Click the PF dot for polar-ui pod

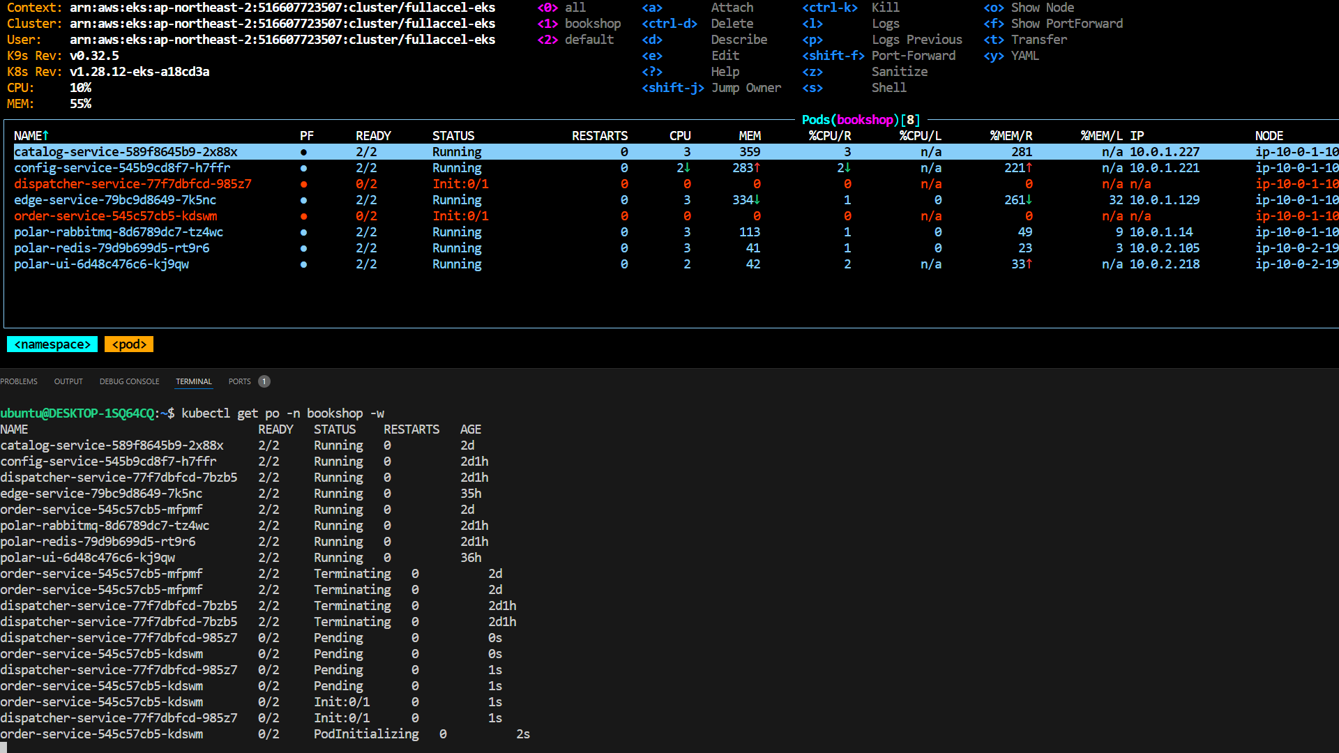pos(303,264)
